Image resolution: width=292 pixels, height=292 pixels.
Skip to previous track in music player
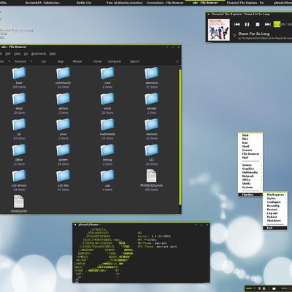[x=237, y=24]
